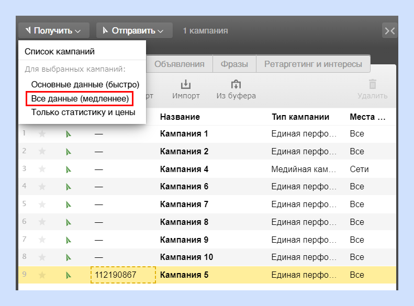Click the collapse panel icon at top right
Screen dimensions: 414x306
click(x=390, y=31)
